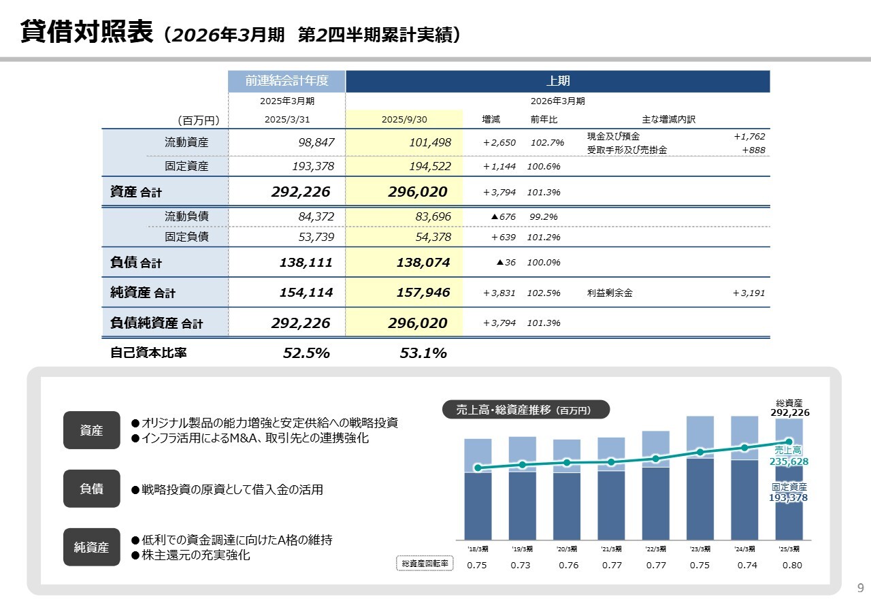The width and height of the screenshot is (871, 603).
Task: Select the 上期 column header
Action: coord(558,81)
